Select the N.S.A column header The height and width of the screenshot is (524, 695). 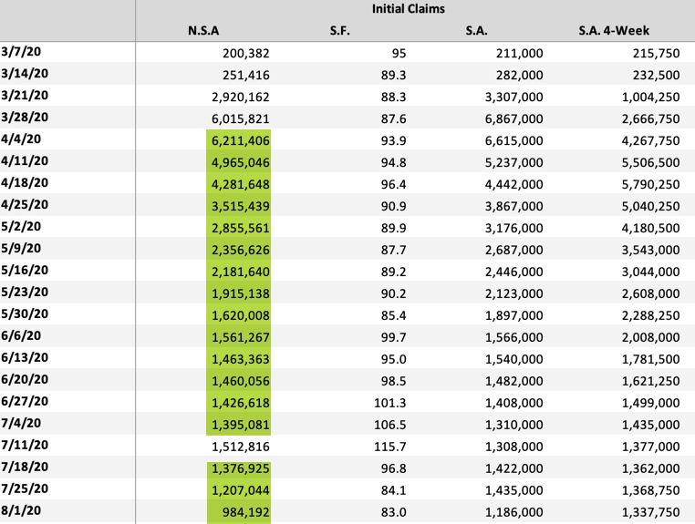(202, 32)
